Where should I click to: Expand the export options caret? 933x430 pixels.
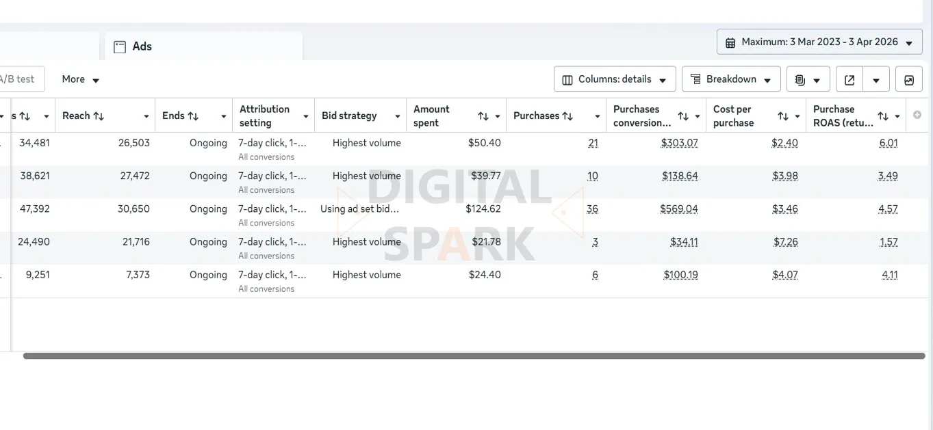coord(876,79)
